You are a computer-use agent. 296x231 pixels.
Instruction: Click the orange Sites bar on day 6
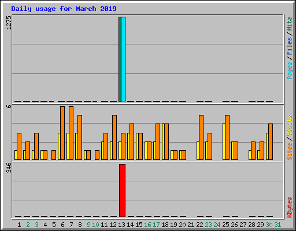pyautogui.click(x=62, y=133)
